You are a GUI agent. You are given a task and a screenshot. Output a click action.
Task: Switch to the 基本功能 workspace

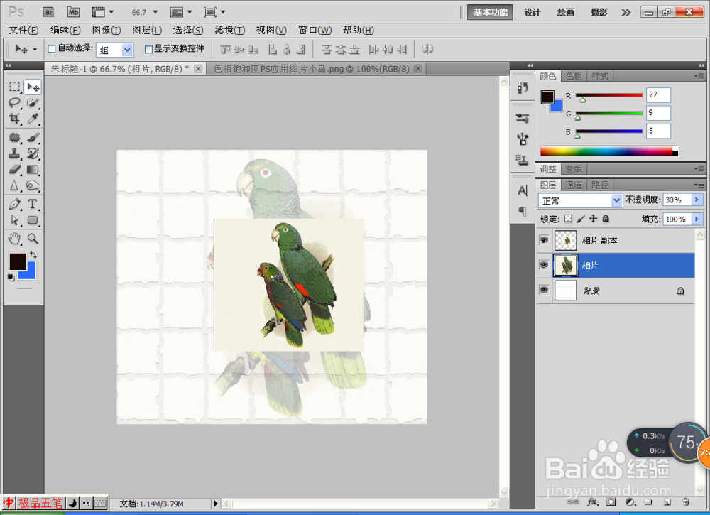click(x=491, y=12)
